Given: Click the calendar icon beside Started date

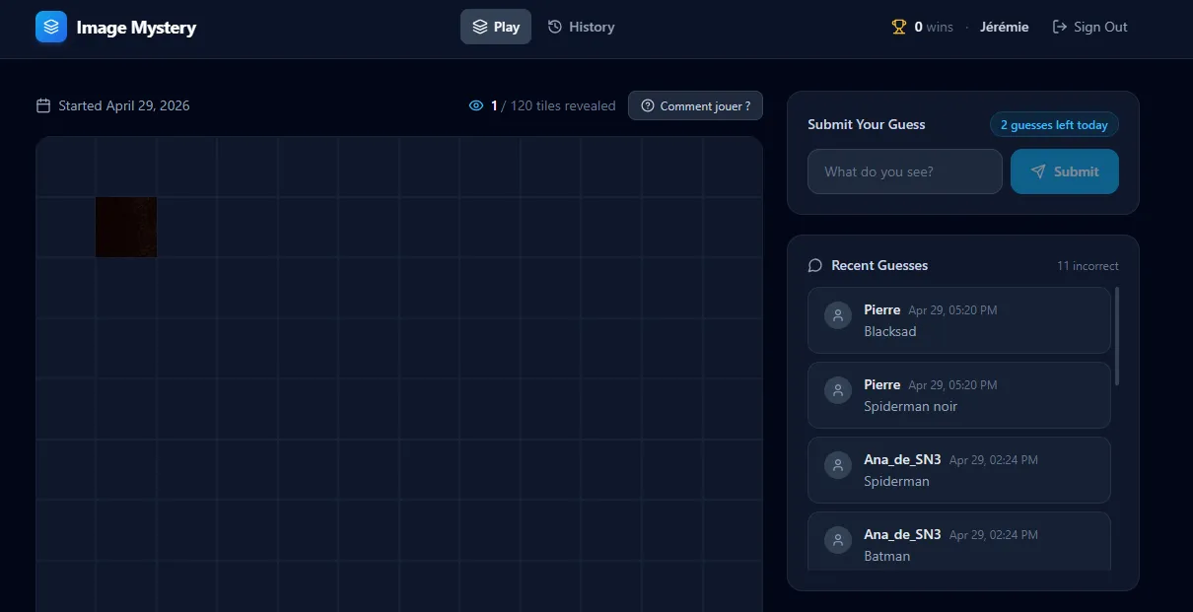Looking at the screenshot, I should point(43,105).
